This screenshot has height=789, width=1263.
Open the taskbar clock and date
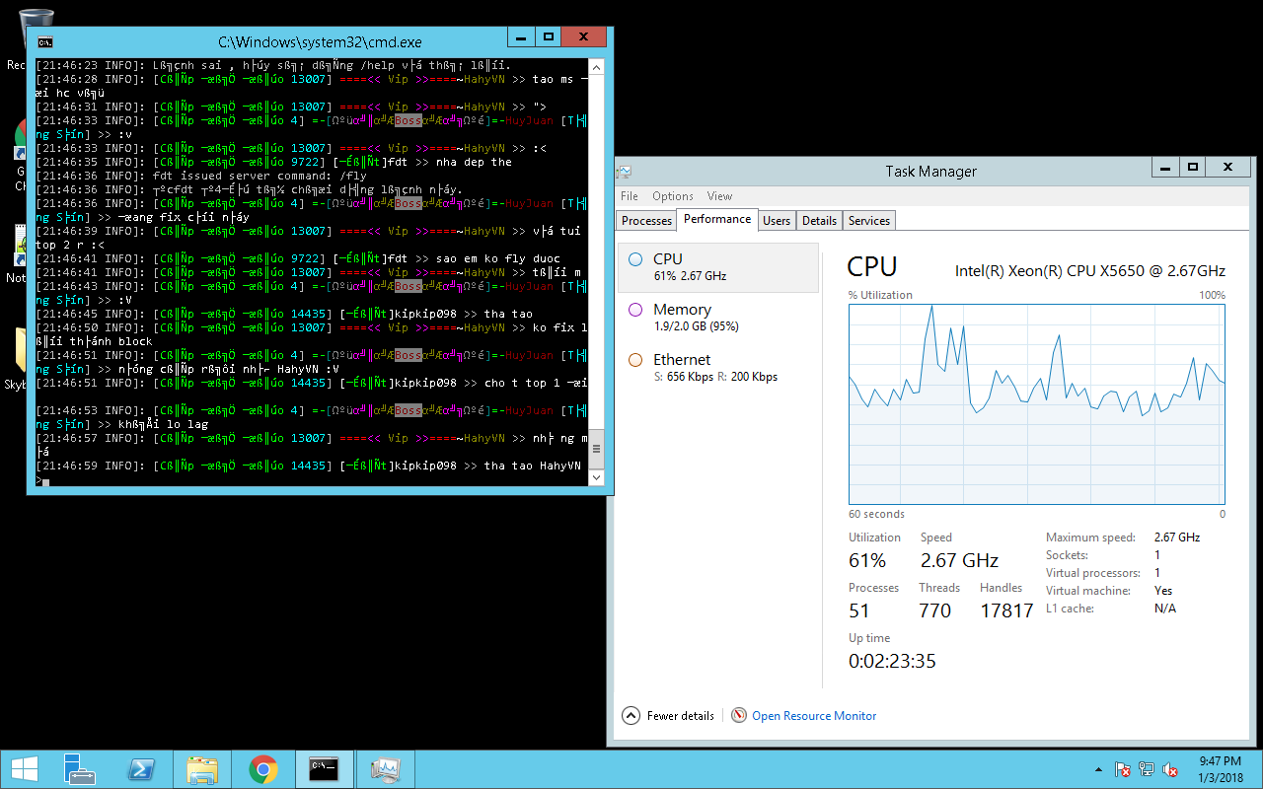[x=1220, y=769]
